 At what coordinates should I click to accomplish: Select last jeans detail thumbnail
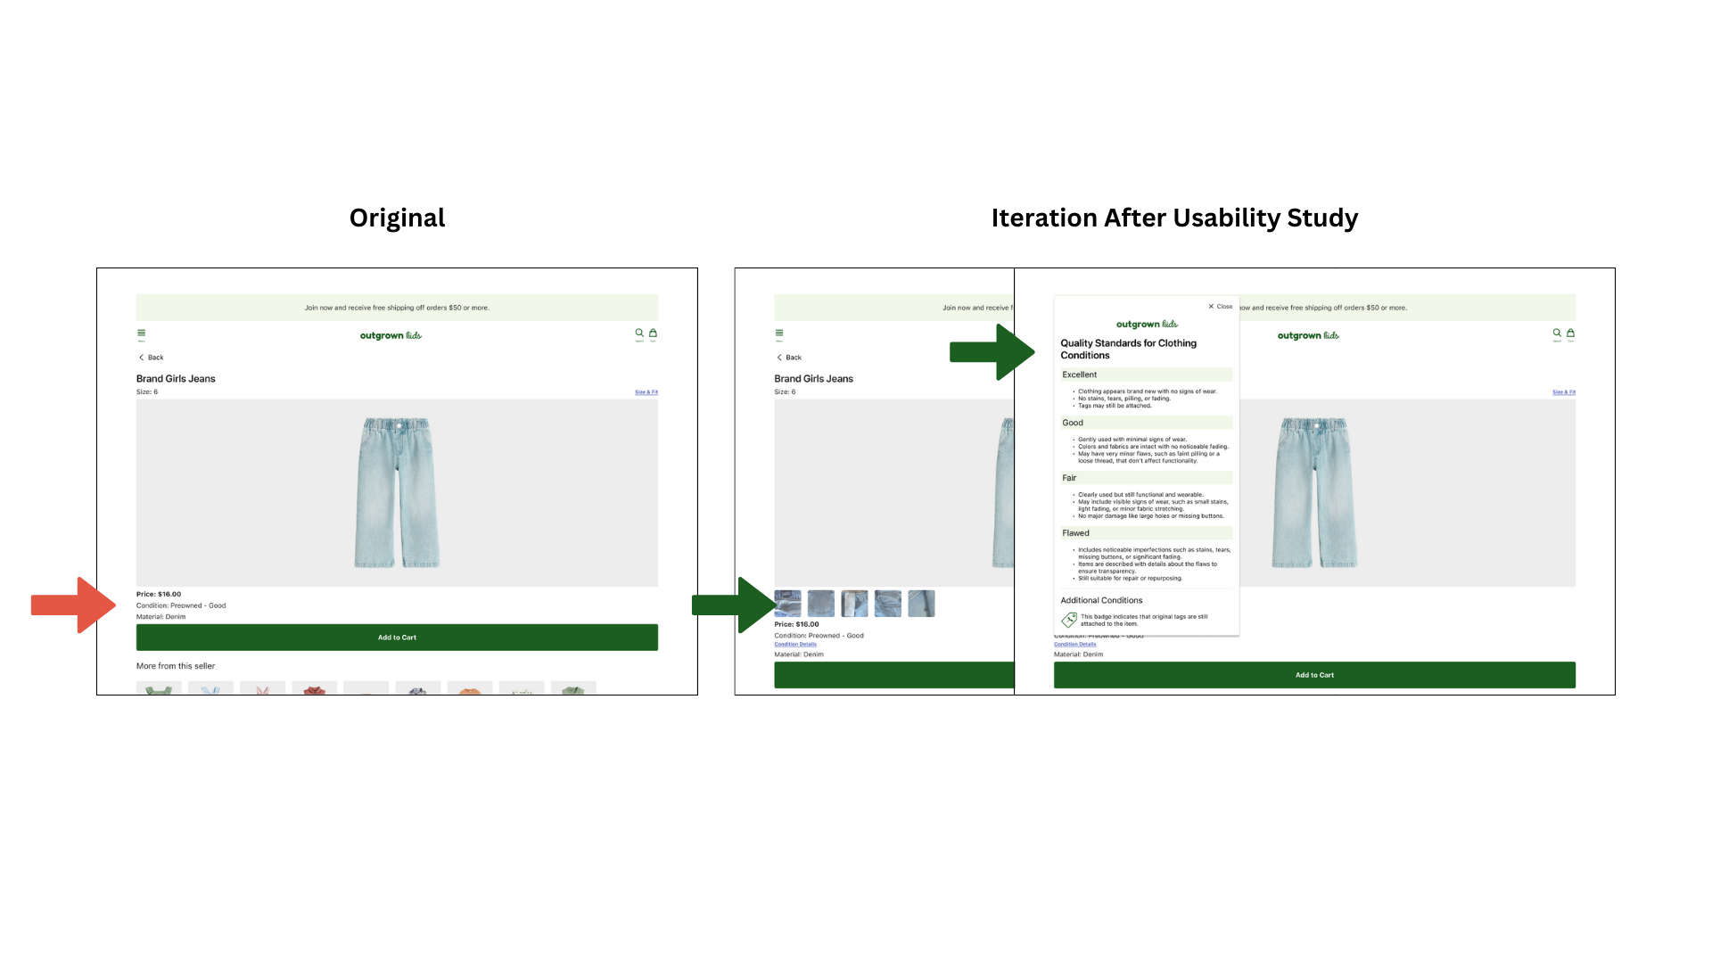(921, 604)
